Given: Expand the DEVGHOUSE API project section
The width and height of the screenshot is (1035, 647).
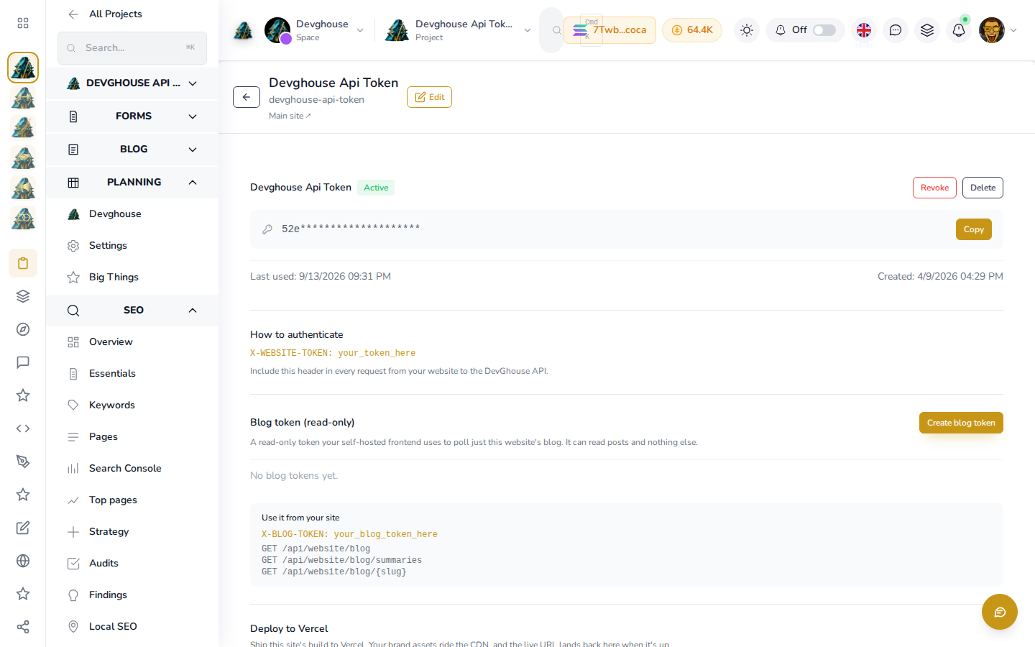Looking at the screenshot, I should coord(132,83).
